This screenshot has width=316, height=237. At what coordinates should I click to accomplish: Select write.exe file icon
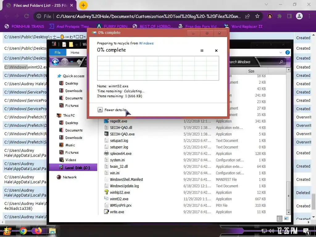(106, 212)
